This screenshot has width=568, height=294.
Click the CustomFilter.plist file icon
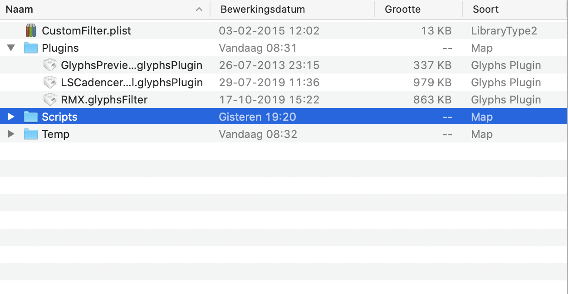click(30, 31)
